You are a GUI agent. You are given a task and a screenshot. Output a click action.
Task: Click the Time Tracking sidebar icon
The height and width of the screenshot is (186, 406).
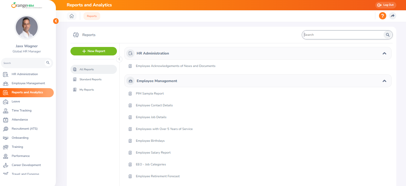click(x=5, y=111)
